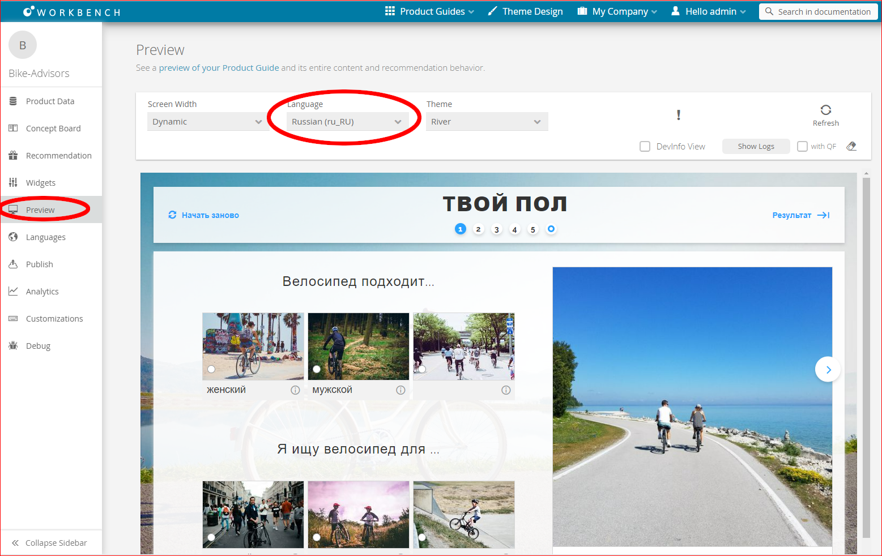This screenshot has width=882, height=556.
Task: Open Concept Board in the sidebar
Action: [51, 129]
